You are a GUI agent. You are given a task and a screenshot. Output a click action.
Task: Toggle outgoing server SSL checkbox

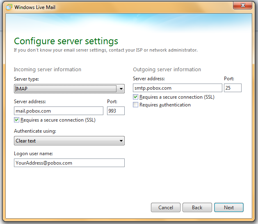(x=136, y=97)
